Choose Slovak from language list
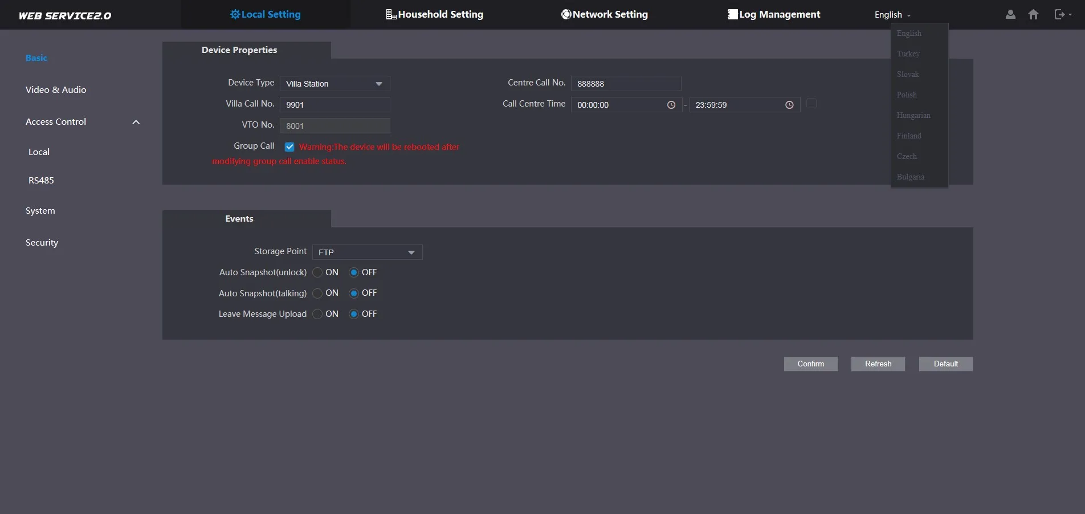1085x514 pixels. [x=919, y=75]
